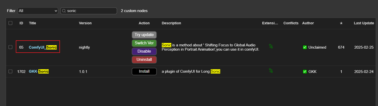378x106 pixels.
Task: Click the Switch Ver button
Action: 144,43
